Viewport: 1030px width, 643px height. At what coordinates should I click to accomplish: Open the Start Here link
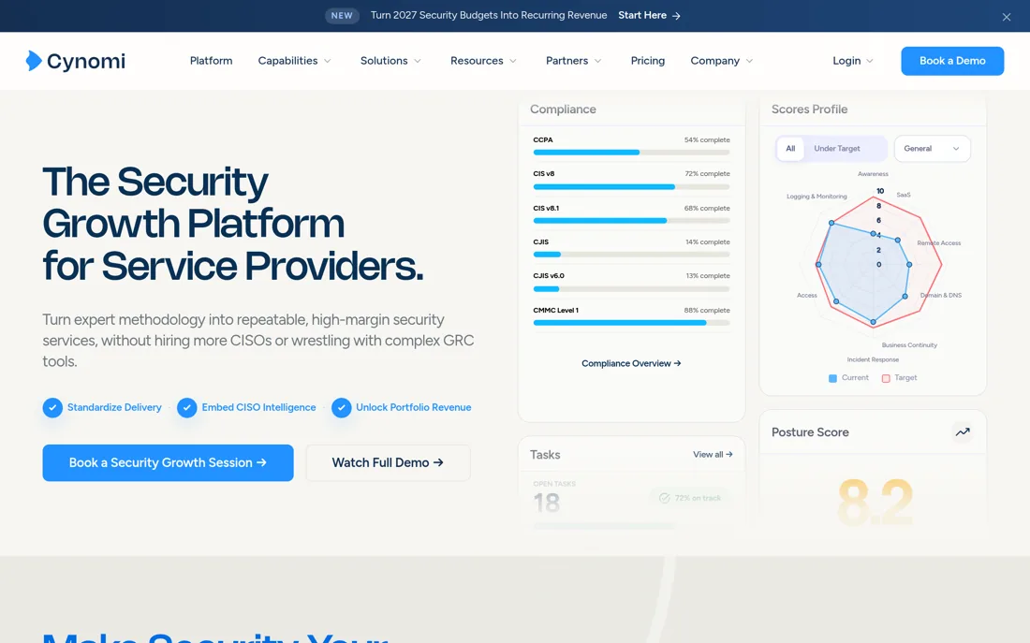(x=649, y=15)
